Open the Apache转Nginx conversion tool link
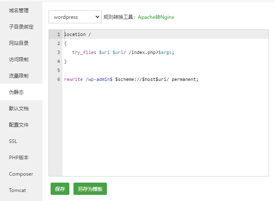Viewport: 275px width, 201px height. click(156, 17)
